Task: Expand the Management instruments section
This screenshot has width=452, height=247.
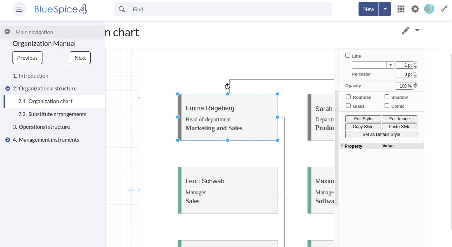Action: 8,140
